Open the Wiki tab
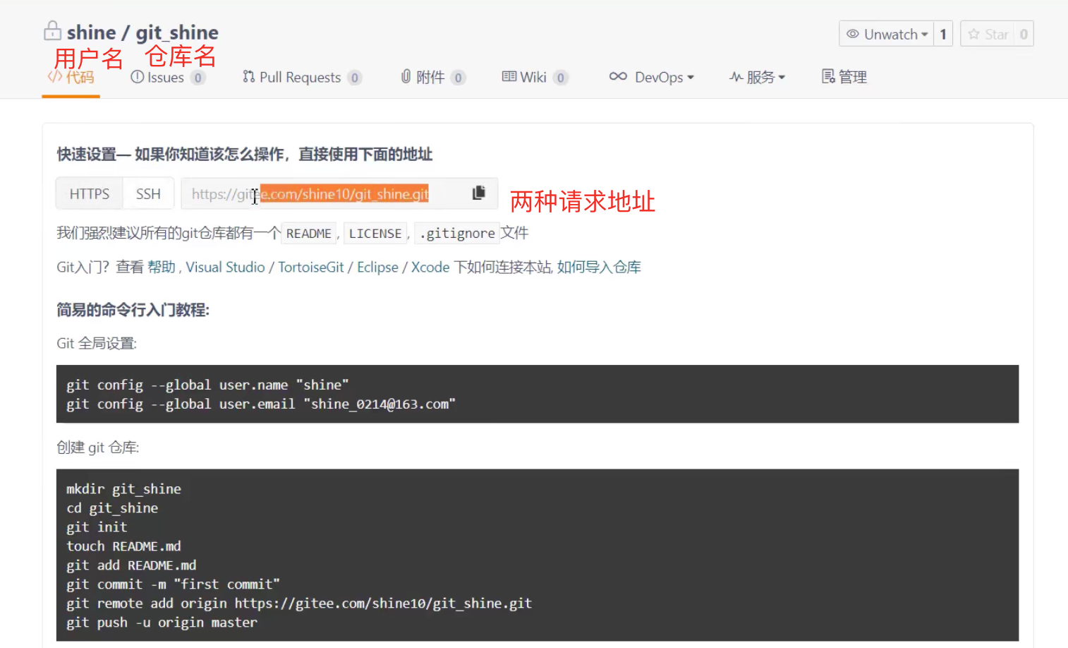The height and width of the screenshot is (648, 1068). [535, 77]
